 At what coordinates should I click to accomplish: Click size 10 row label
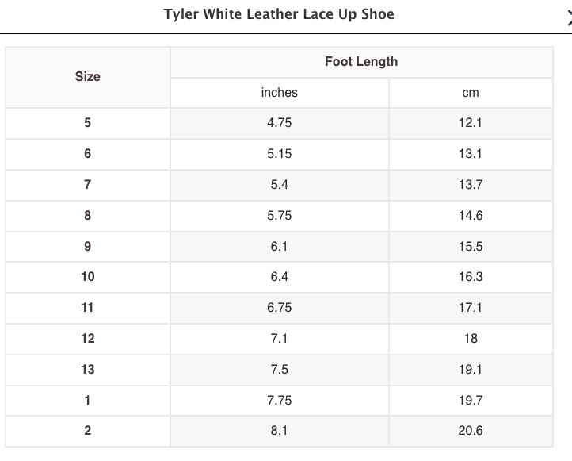[88, 277]
